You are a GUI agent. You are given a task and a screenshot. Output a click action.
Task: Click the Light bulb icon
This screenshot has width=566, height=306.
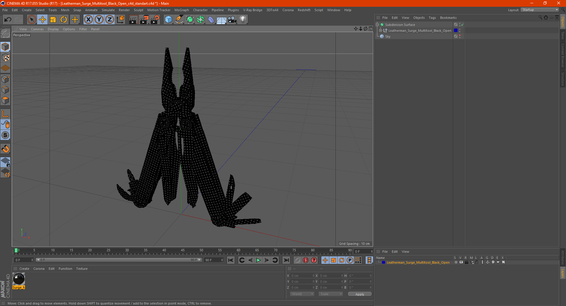click(x=243, y=20)
